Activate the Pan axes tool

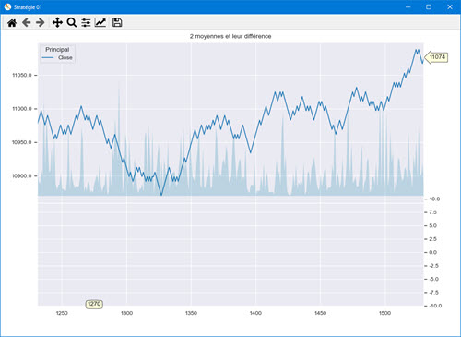57,22
